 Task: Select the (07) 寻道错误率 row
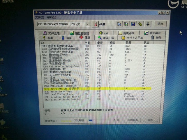[x=95, y=58]
